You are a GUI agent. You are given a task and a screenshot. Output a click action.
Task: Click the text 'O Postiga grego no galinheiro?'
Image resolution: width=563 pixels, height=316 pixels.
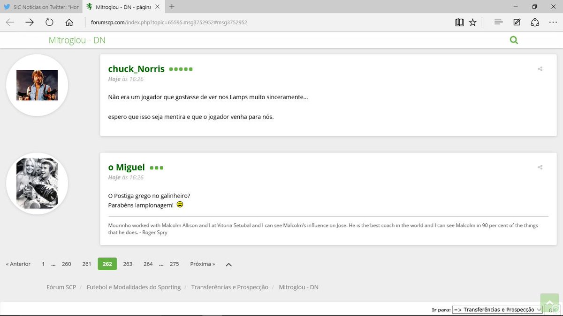pyautogui.click(x=149, y=196)
